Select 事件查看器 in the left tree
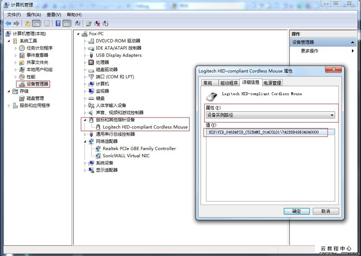 (37, 55)
